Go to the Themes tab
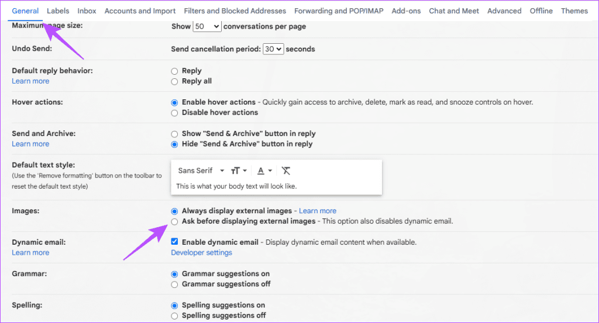Screen dimensions: 599x323 (574, 11)
